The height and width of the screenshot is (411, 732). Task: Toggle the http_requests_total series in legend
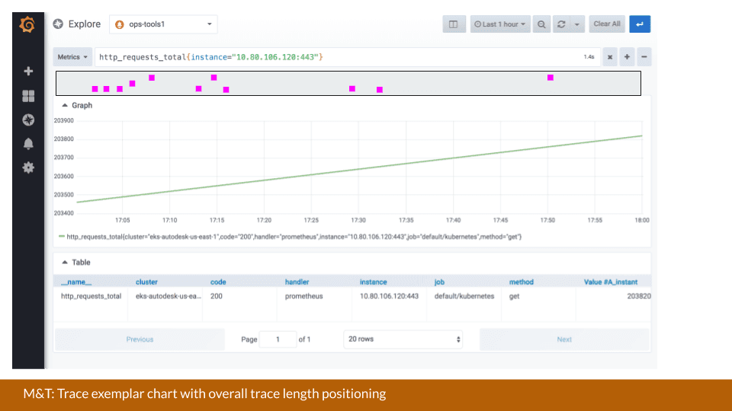(x=290, y=237)
